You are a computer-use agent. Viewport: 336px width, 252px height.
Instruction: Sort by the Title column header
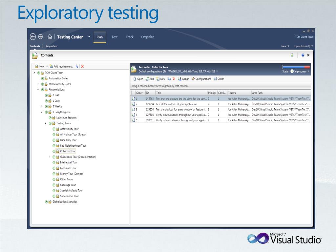pyautogui.click(x=181, y=93)
